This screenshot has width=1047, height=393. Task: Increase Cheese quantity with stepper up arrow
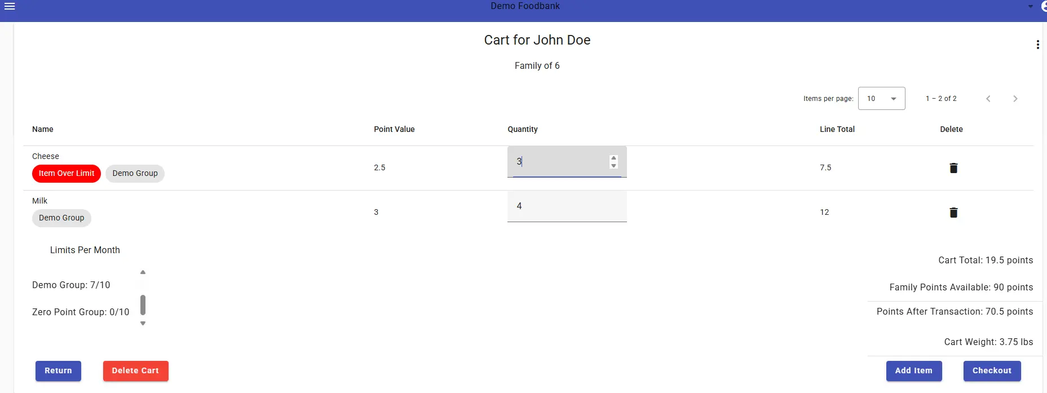pyautogui.click(x=613, y=158)
